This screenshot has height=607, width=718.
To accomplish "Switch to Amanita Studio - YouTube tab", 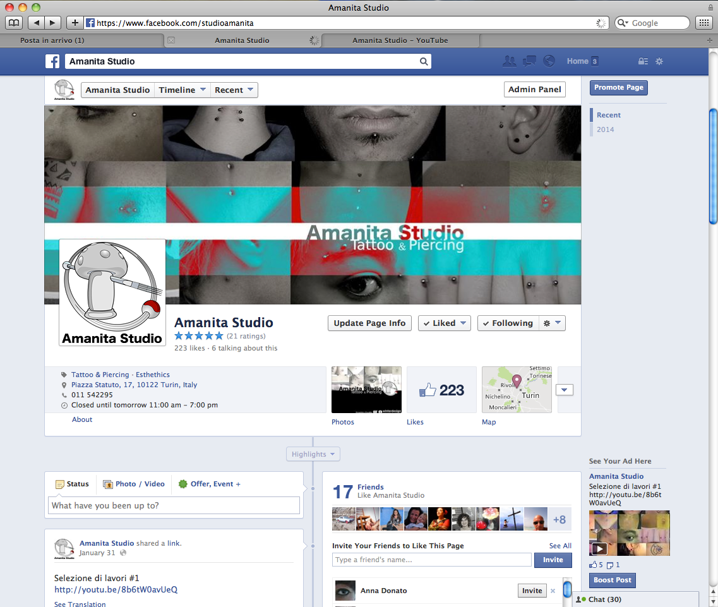I will [x=400, y=40].
